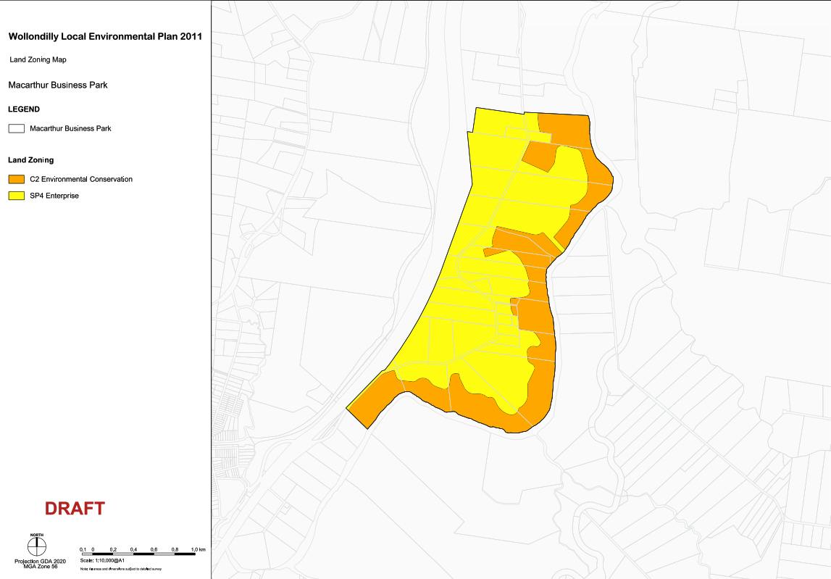Click the white Macarthur Business Park legend box

pyautogui.click(x=17, y=128)
